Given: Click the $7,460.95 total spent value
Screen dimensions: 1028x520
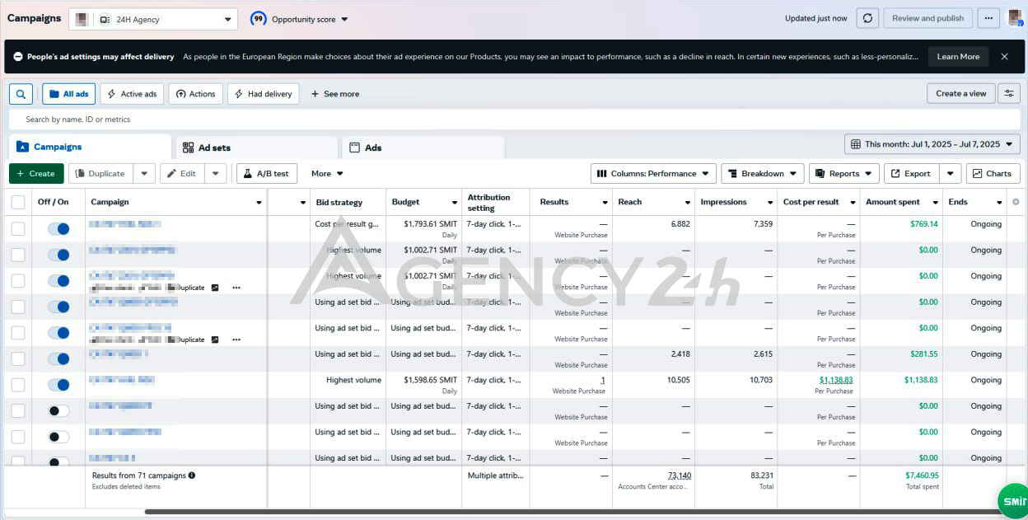Looking at the screenshot, I should [x=923, y=475].
